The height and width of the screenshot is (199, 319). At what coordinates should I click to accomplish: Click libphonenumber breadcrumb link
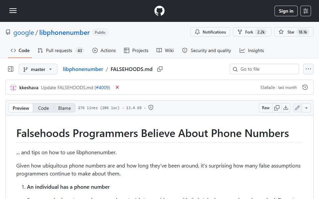83,69
